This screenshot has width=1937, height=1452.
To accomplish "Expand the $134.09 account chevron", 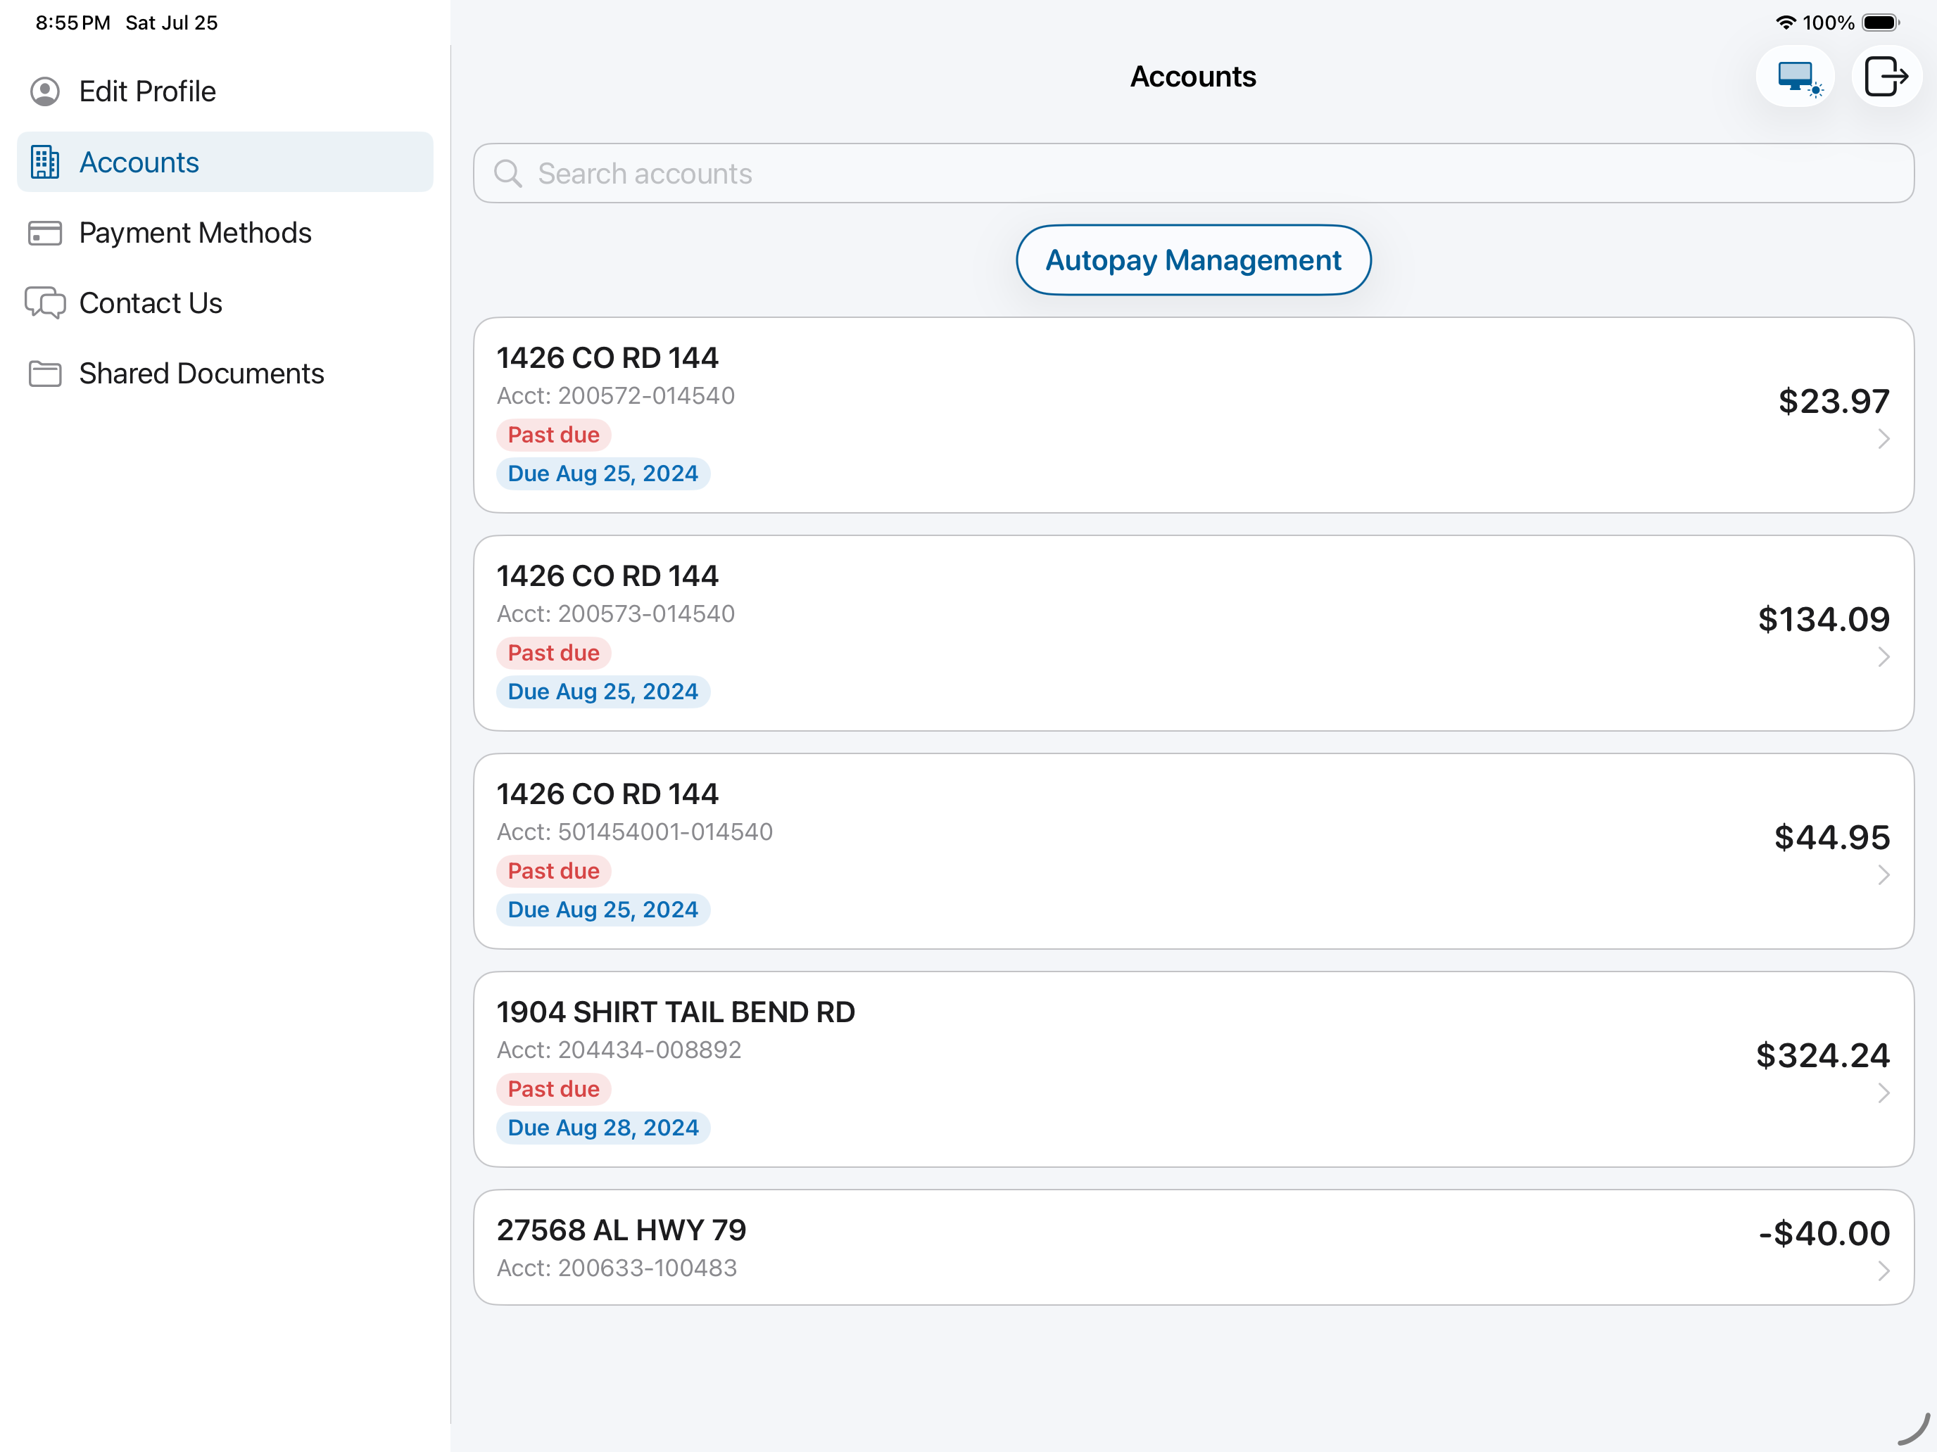I will click(1884, 656).
